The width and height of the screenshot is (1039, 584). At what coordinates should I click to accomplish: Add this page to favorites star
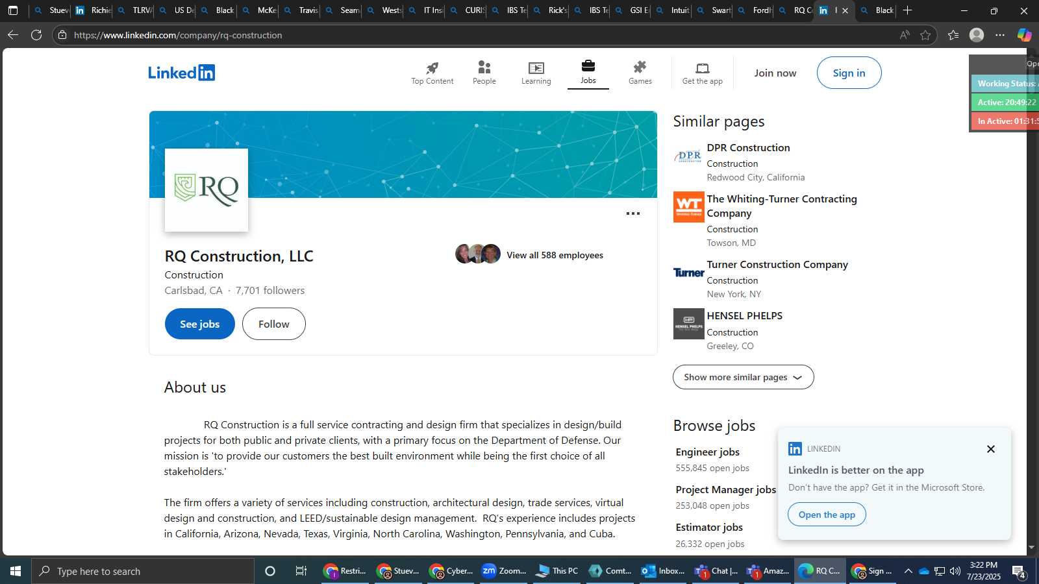point(925,35)
